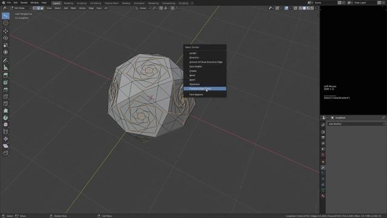Viewport: 387px width, 218px height.
Task: Select the Transform tool
Action: pos(5,52)
